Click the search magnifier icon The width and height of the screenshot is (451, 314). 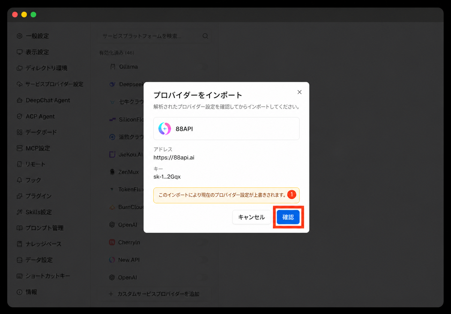coord(205,36)
